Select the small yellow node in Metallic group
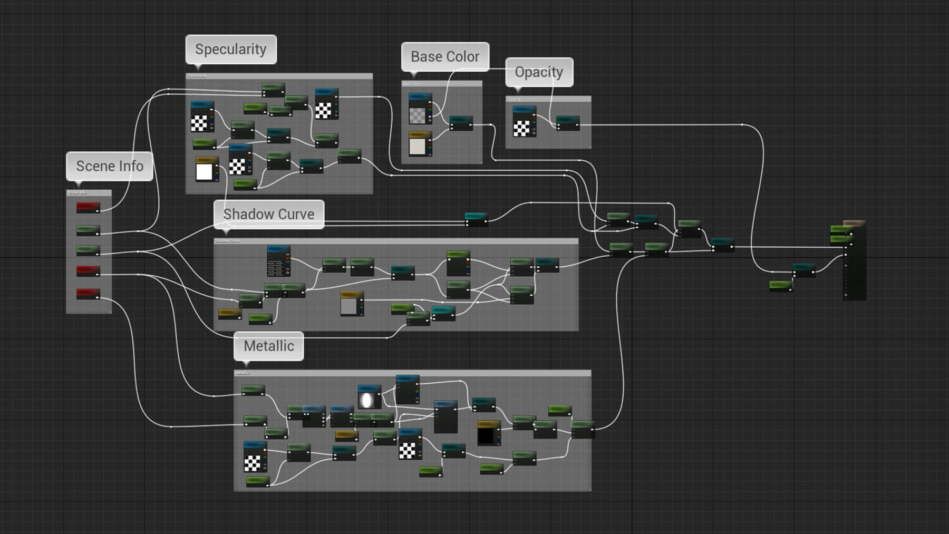949x534 pixels. tap(346, 435)
